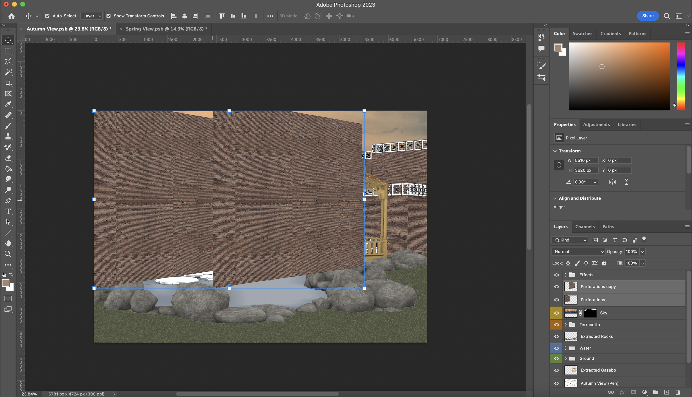Align top edges in options bar

[222, 16]
